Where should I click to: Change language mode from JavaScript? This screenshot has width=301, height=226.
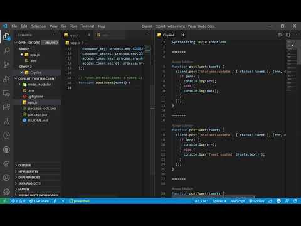[x=238, y=201]
